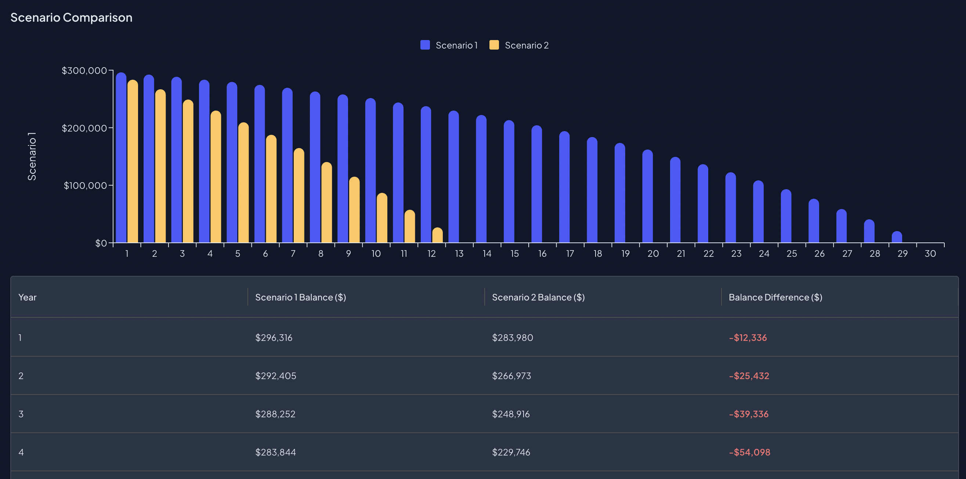Select the -$25,432 difference cell
Screen dimensions: 966x479
pos(749,376)
